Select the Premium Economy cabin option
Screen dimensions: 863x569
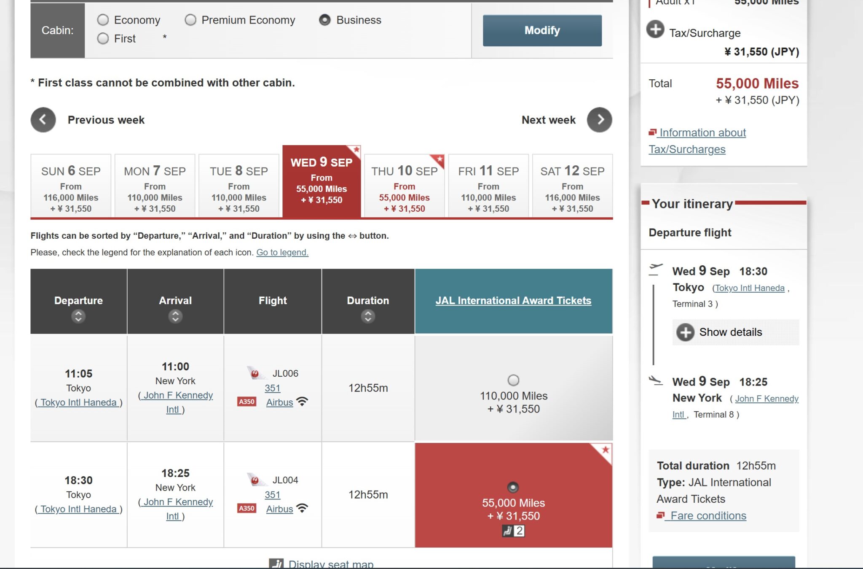point(190,20)
